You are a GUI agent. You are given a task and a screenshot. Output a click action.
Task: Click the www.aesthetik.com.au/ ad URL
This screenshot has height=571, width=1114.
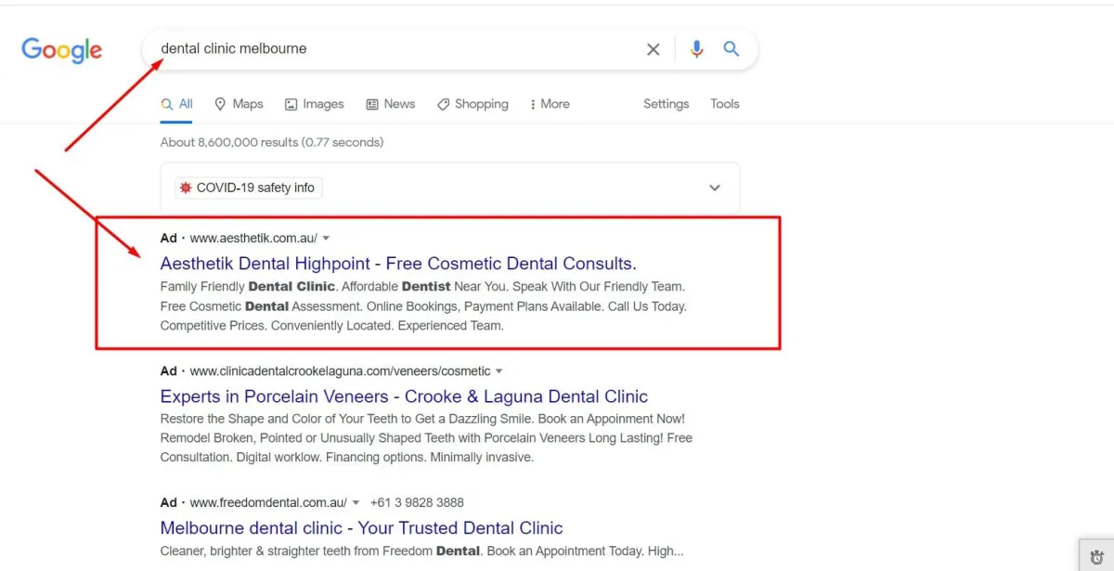coord(253,239)
